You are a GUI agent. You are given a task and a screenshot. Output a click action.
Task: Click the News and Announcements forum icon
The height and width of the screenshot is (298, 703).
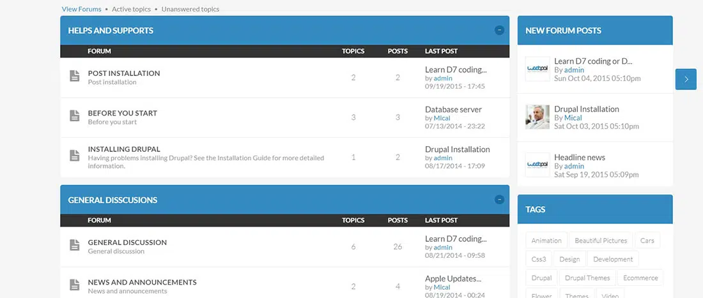tap(74, 285)
